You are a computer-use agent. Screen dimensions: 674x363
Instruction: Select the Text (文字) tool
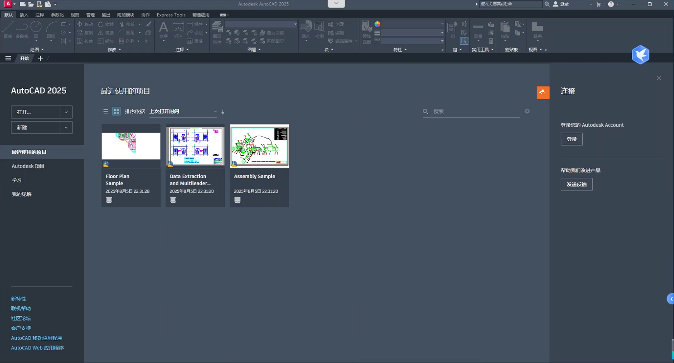(x=163, y=30)
